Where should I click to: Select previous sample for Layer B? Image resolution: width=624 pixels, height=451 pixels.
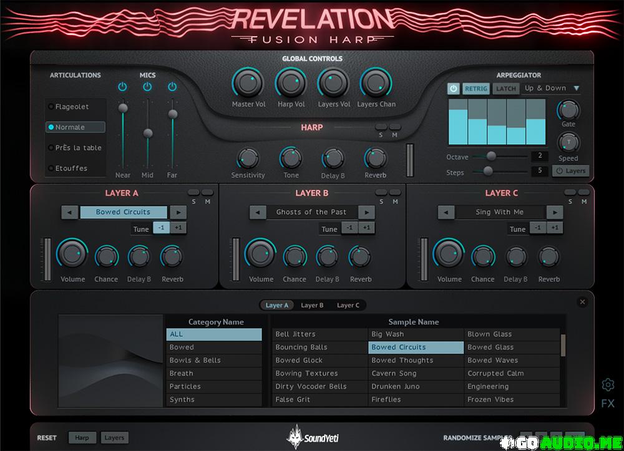[x=258, y=212]
